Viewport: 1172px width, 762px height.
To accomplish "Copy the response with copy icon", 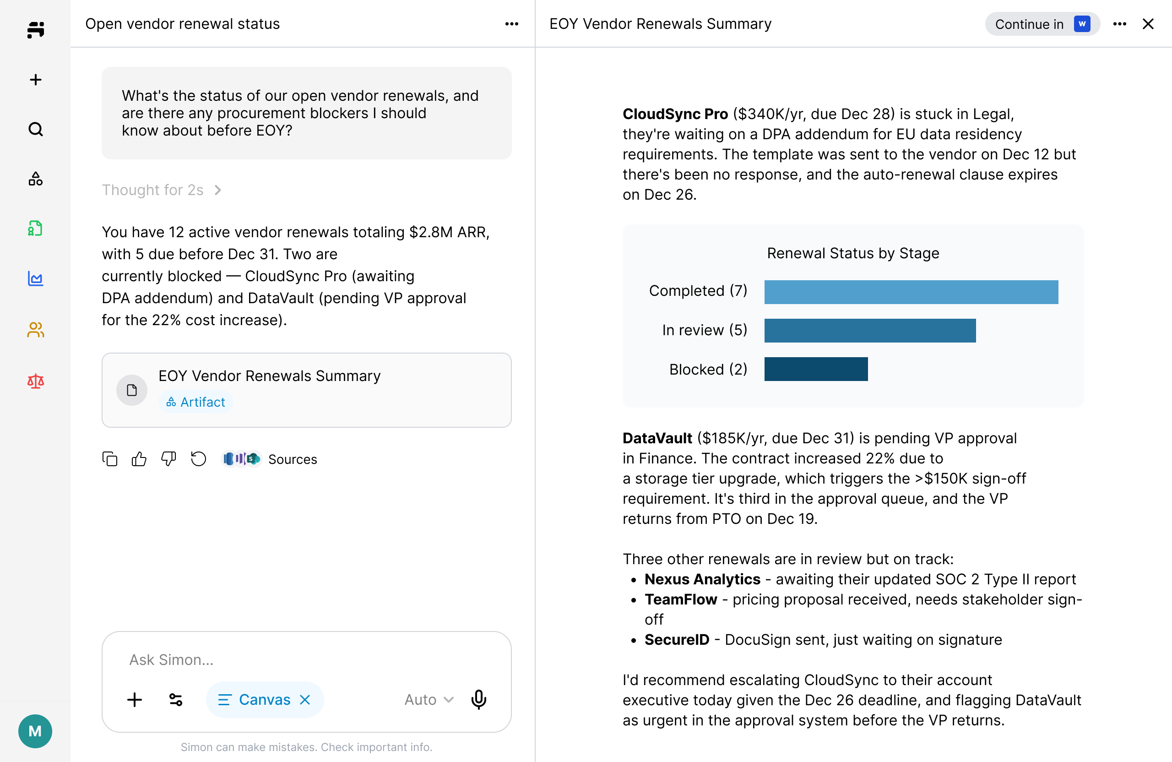I will pyautogui.click(x=110, y=459).
